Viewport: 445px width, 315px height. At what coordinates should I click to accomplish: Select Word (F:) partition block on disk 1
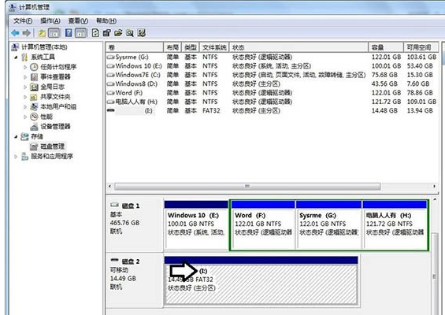coord(263,225)
